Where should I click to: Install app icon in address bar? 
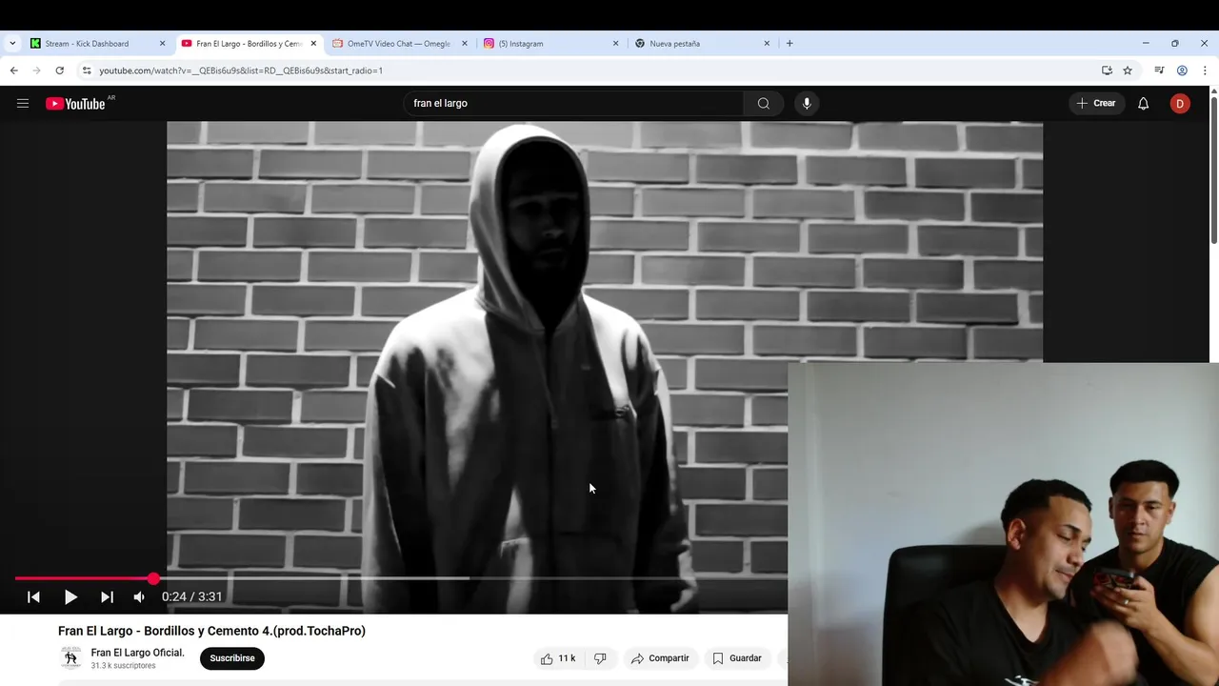coord(1107,71)
